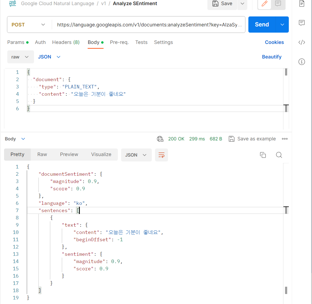
Task: Search the response body icon
Action: pos(279,155)
